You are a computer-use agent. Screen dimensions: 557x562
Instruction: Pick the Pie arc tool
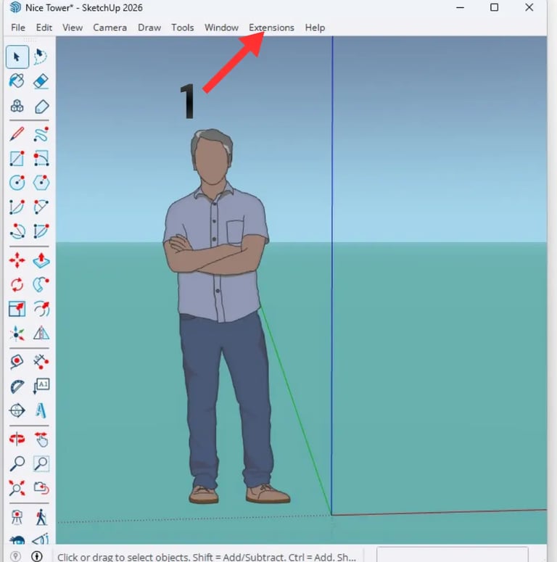(41, 231)
